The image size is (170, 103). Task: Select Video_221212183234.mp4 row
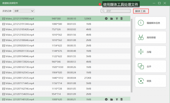(x=65, y=35)
